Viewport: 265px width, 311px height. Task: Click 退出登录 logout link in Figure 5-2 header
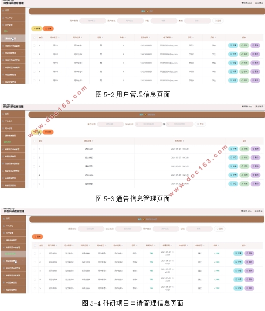click(259, 3)
